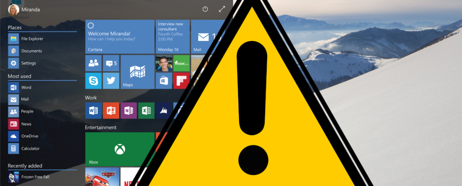Launch the Twitter tile
The width and height of the screenshot is (462, 186).
111,80
